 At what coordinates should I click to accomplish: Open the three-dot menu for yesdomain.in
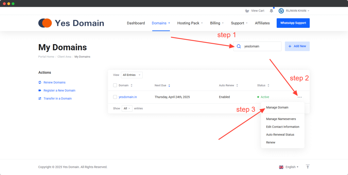tap(300, 97)
